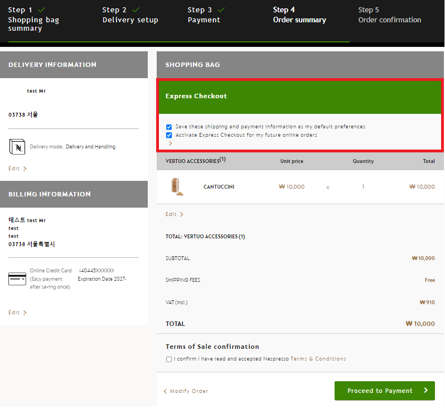The height and width of the screenshot is (408, 445).
Task: Click the Expiration Date 2027 text
Action: click(x=102, y=279)
